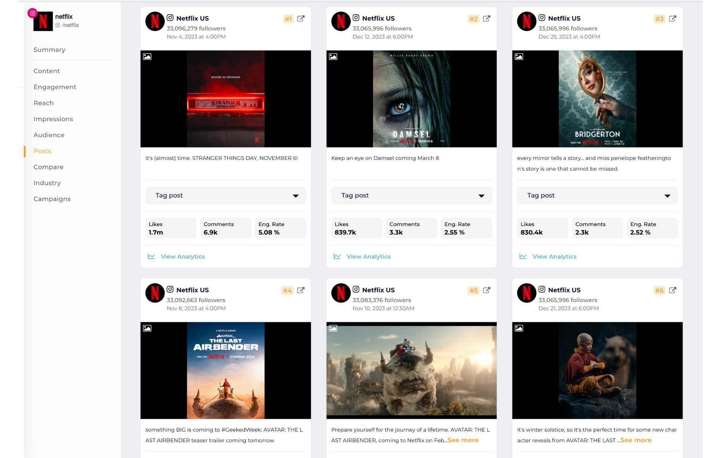Click image type icon on Aang sitting post

[x=519, y=328]
